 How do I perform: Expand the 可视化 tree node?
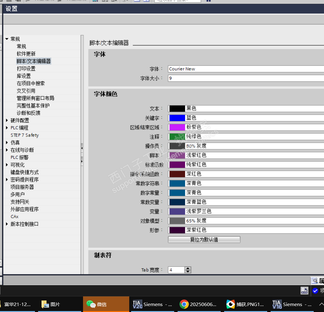pyautogui.click(x=7, y=165)
